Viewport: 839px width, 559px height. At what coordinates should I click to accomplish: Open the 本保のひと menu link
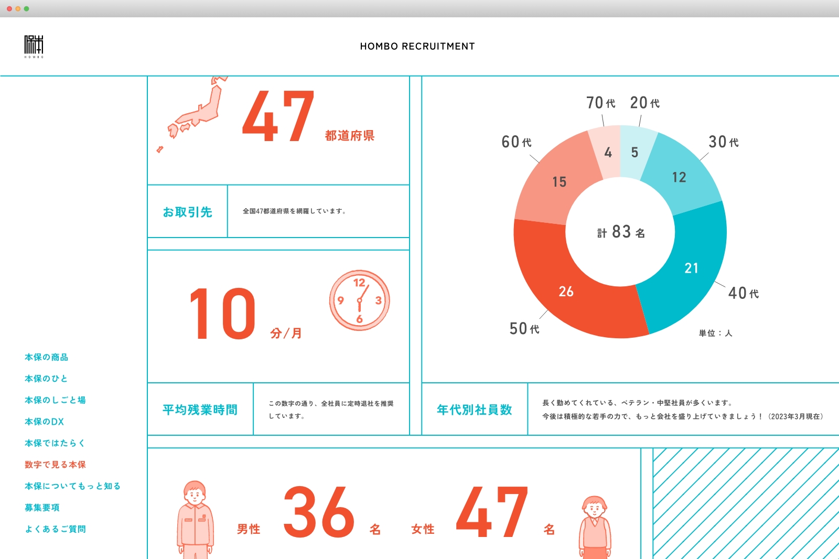[46, 379]
